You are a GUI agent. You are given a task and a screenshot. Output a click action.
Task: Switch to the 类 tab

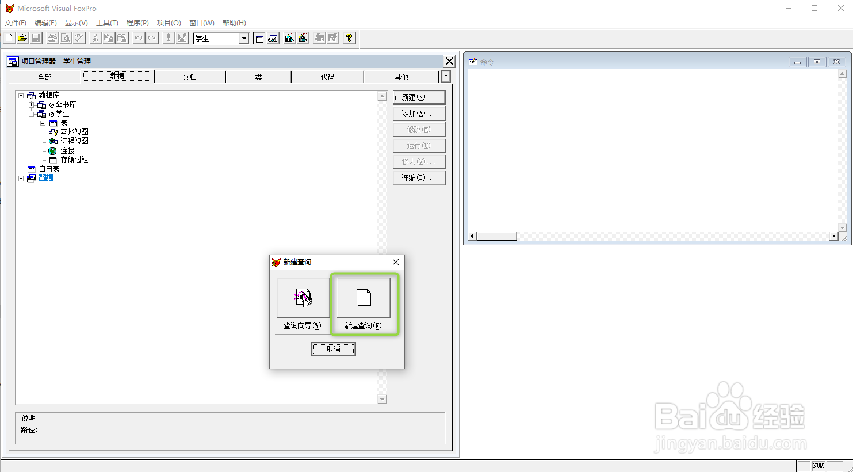pyautogui.click(x=259, y=77)
